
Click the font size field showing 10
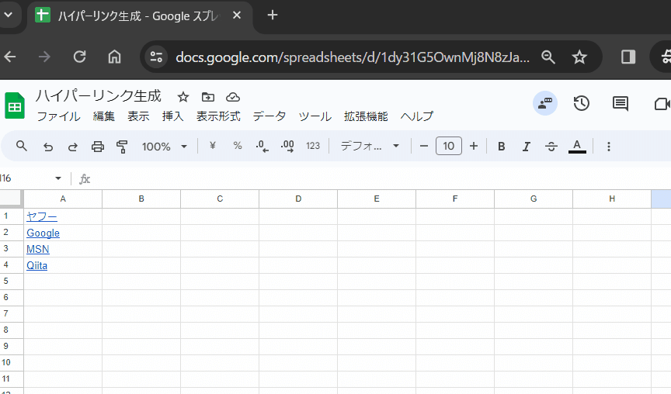click(x=448, y=146)
